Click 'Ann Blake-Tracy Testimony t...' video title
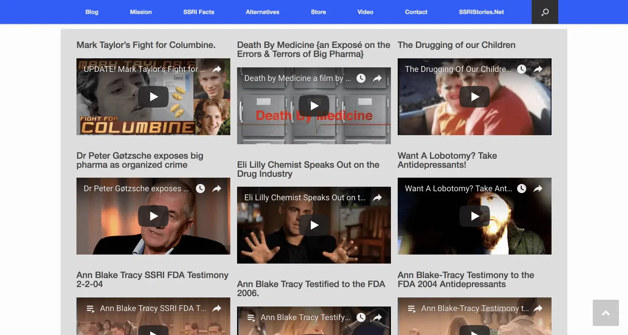This screenshot has width=628, height=335. (475, 308)
